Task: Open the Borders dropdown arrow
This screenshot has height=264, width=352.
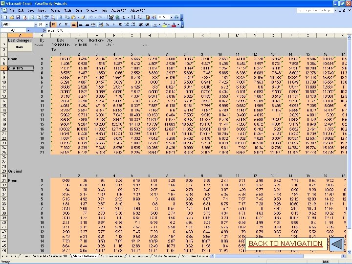Action: coord(159,25)
